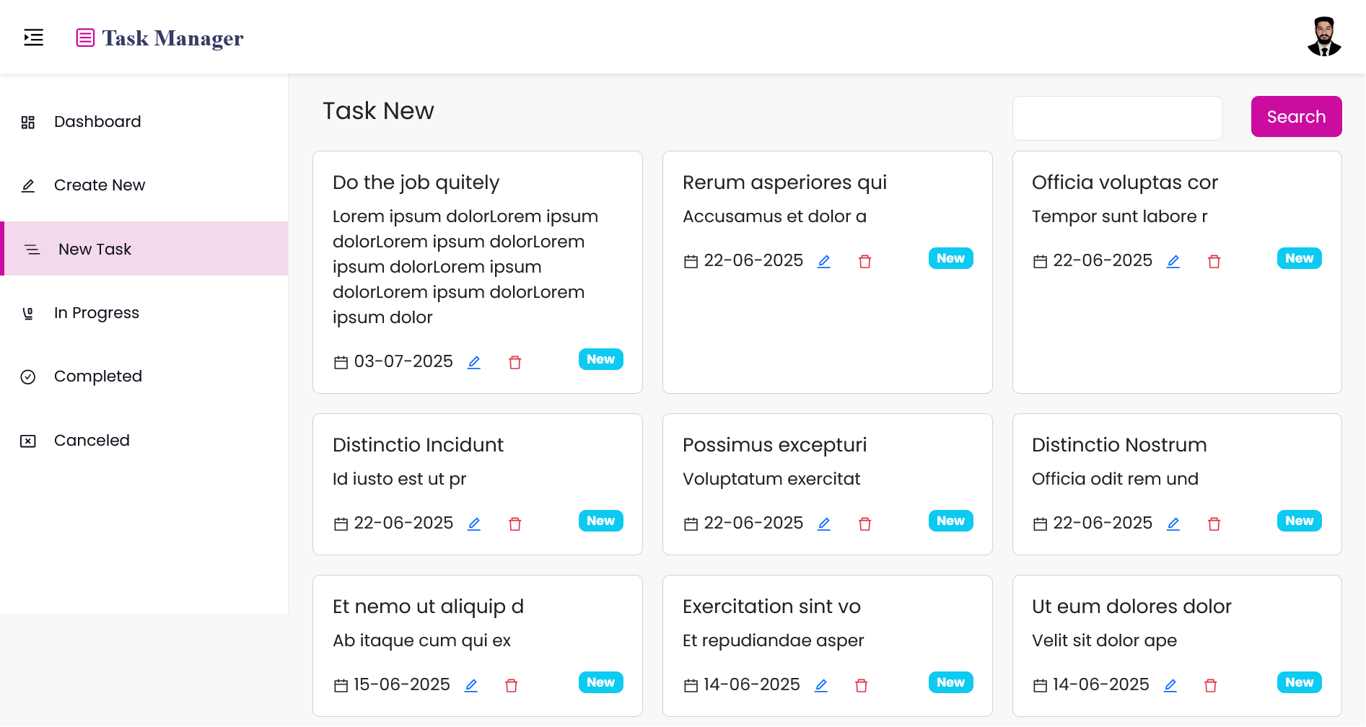Edit the 'Do the job quitely' task

coord(474,363)
